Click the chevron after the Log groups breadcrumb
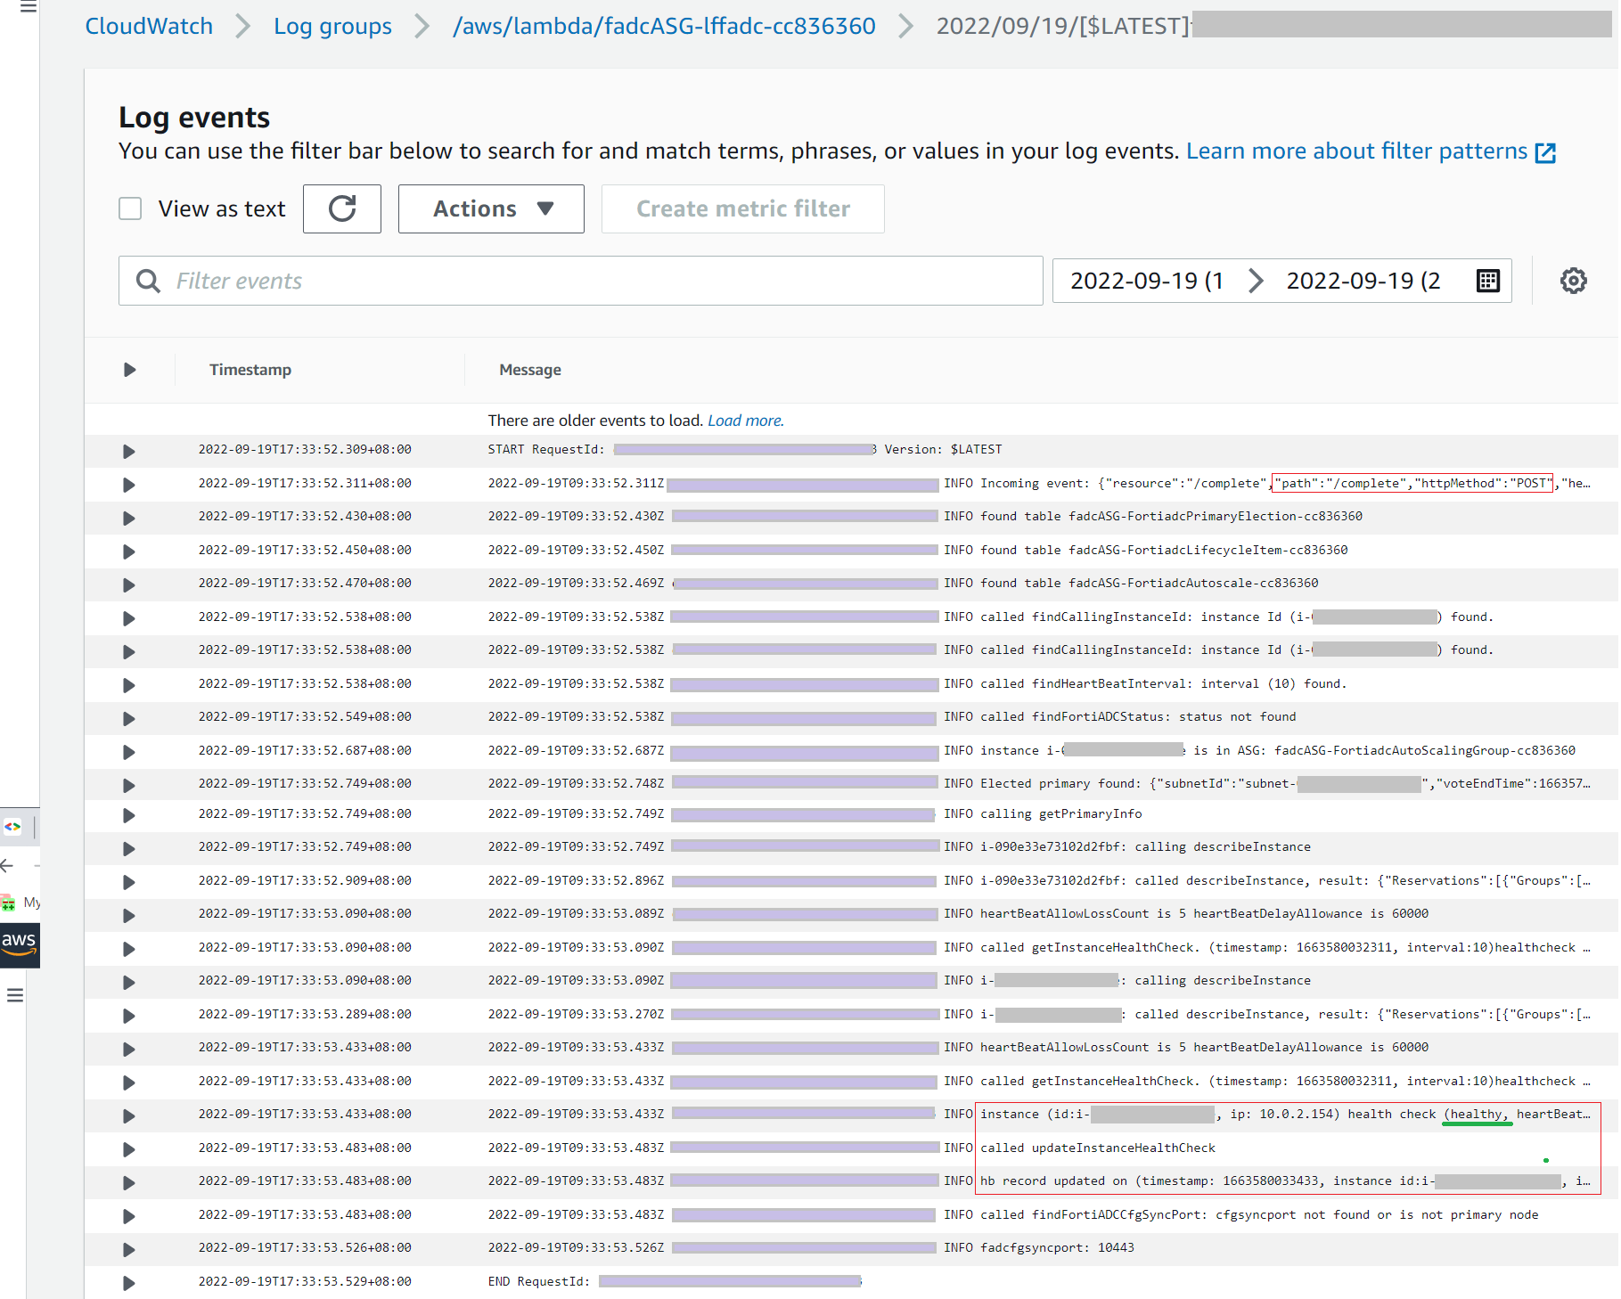 point(420,26)
